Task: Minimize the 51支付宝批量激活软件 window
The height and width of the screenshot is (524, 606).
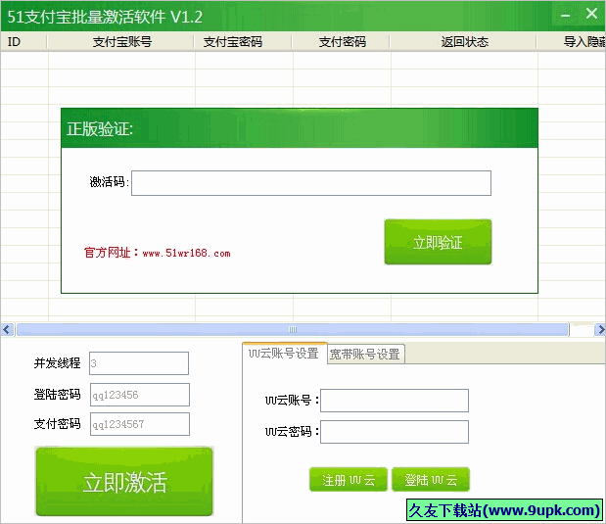Action: (566, 16)
